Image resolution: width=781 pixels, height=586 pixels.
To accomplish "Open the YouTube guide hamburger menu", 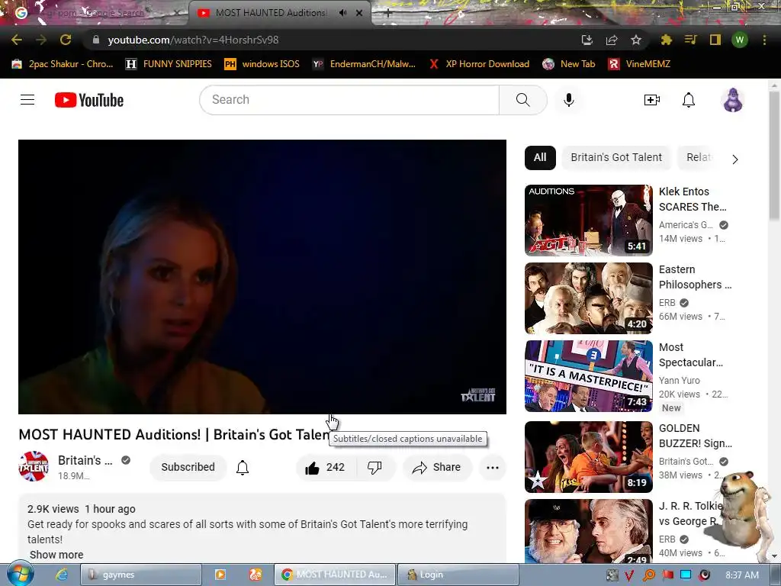I will point(27,100).
